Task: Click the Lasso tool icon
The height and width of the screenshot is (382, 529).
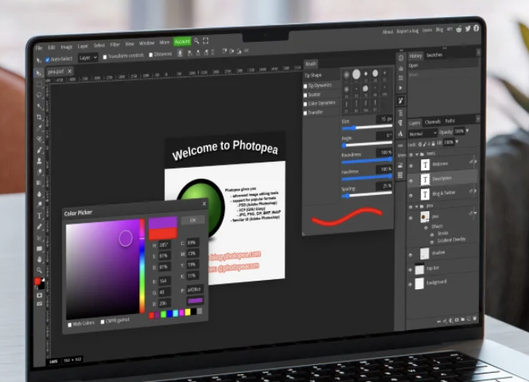Action: point(39,96)
